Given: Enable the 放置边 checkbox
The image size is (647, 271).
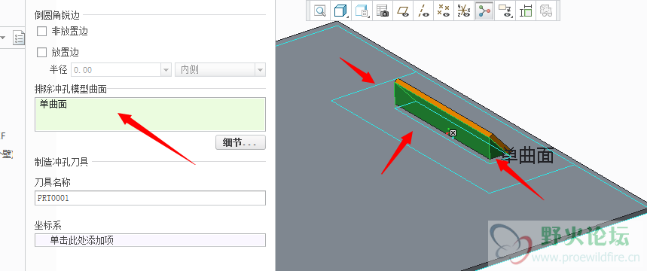Looking at the screenshot, I should 41,53.
